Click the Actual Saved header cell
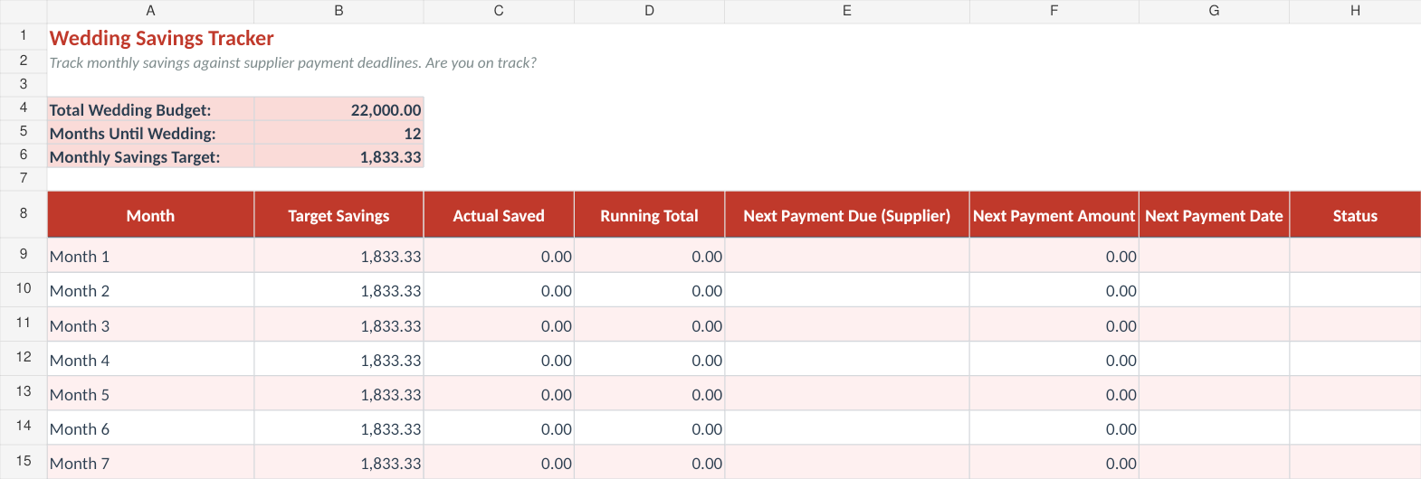This screenshot has height=479, width=1421. (499, 214)
